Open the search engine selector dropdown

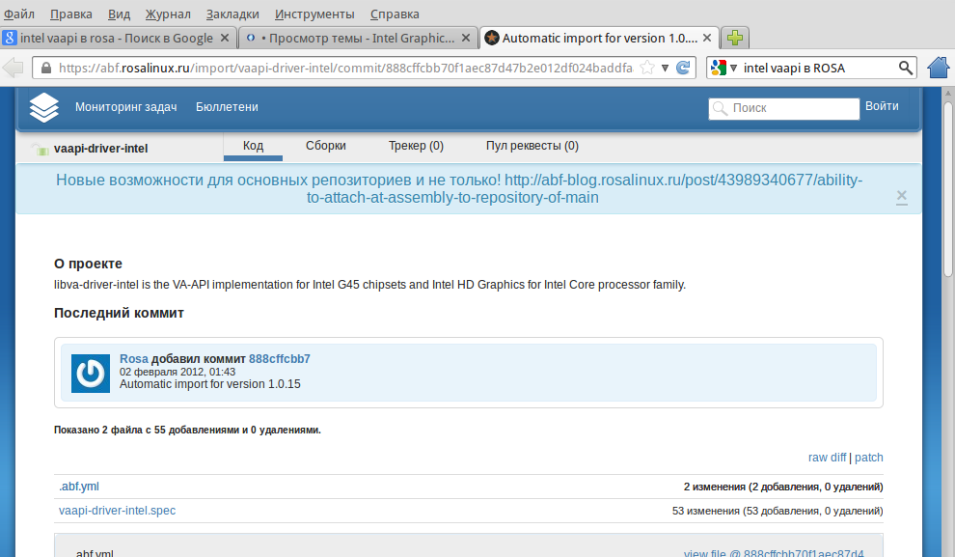[x=733, y=68]
